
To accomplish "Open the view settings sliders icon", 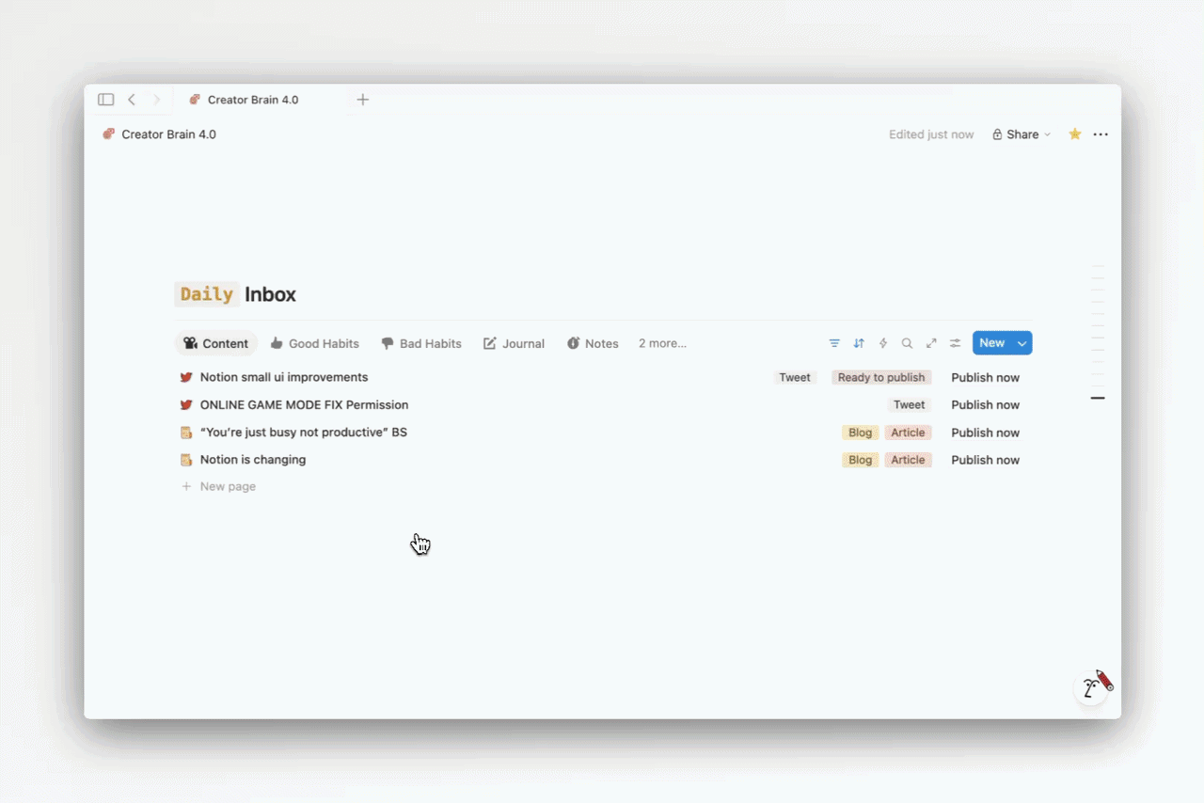I will tap(955, 343).
